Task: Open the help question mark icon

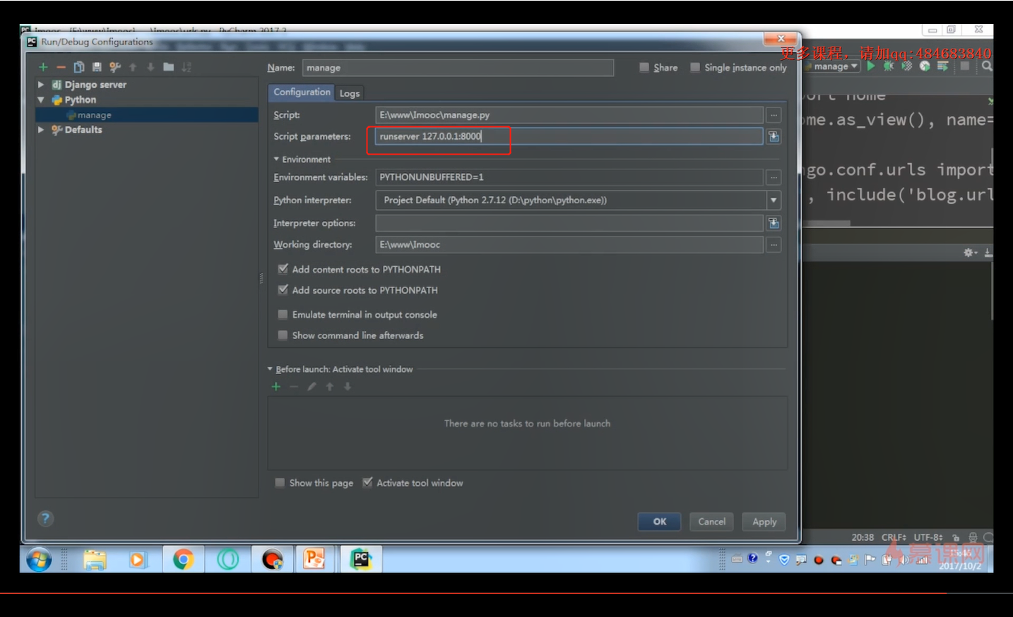Action: point(45,519)
